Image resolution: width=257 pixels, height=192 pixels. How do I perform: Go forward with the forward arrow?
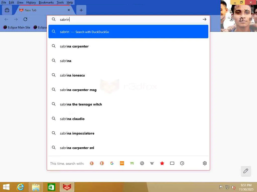16,19
